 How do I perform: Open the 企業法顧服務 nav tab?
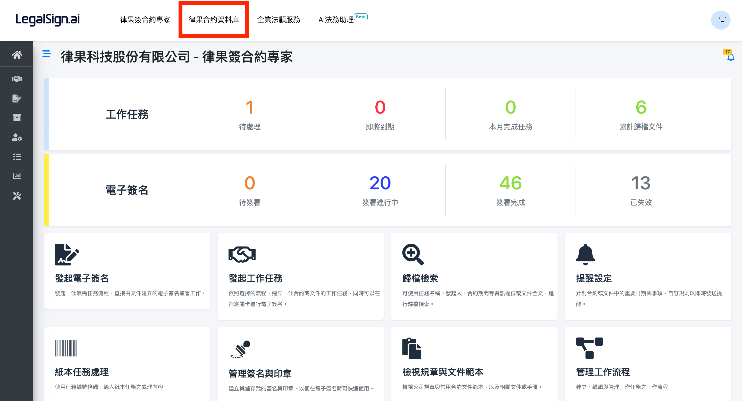coord(279,20)
